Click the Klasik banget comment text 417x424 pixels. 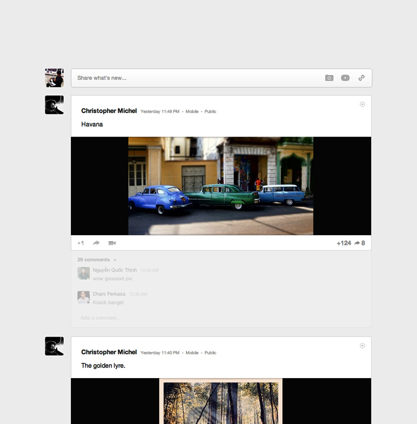108,303
